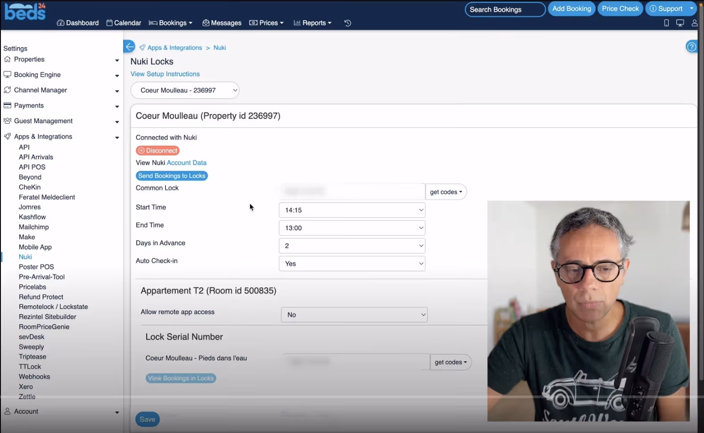This screenshot has height=433, width=704.
Task: Open the user profile icon
Action: pos(695,23)
